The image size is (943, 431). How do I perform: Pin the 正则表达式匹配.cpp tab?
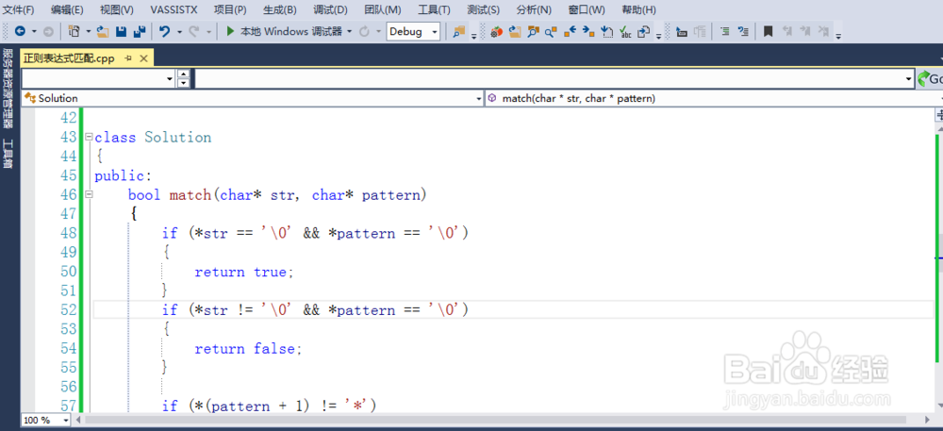(128, 58)
